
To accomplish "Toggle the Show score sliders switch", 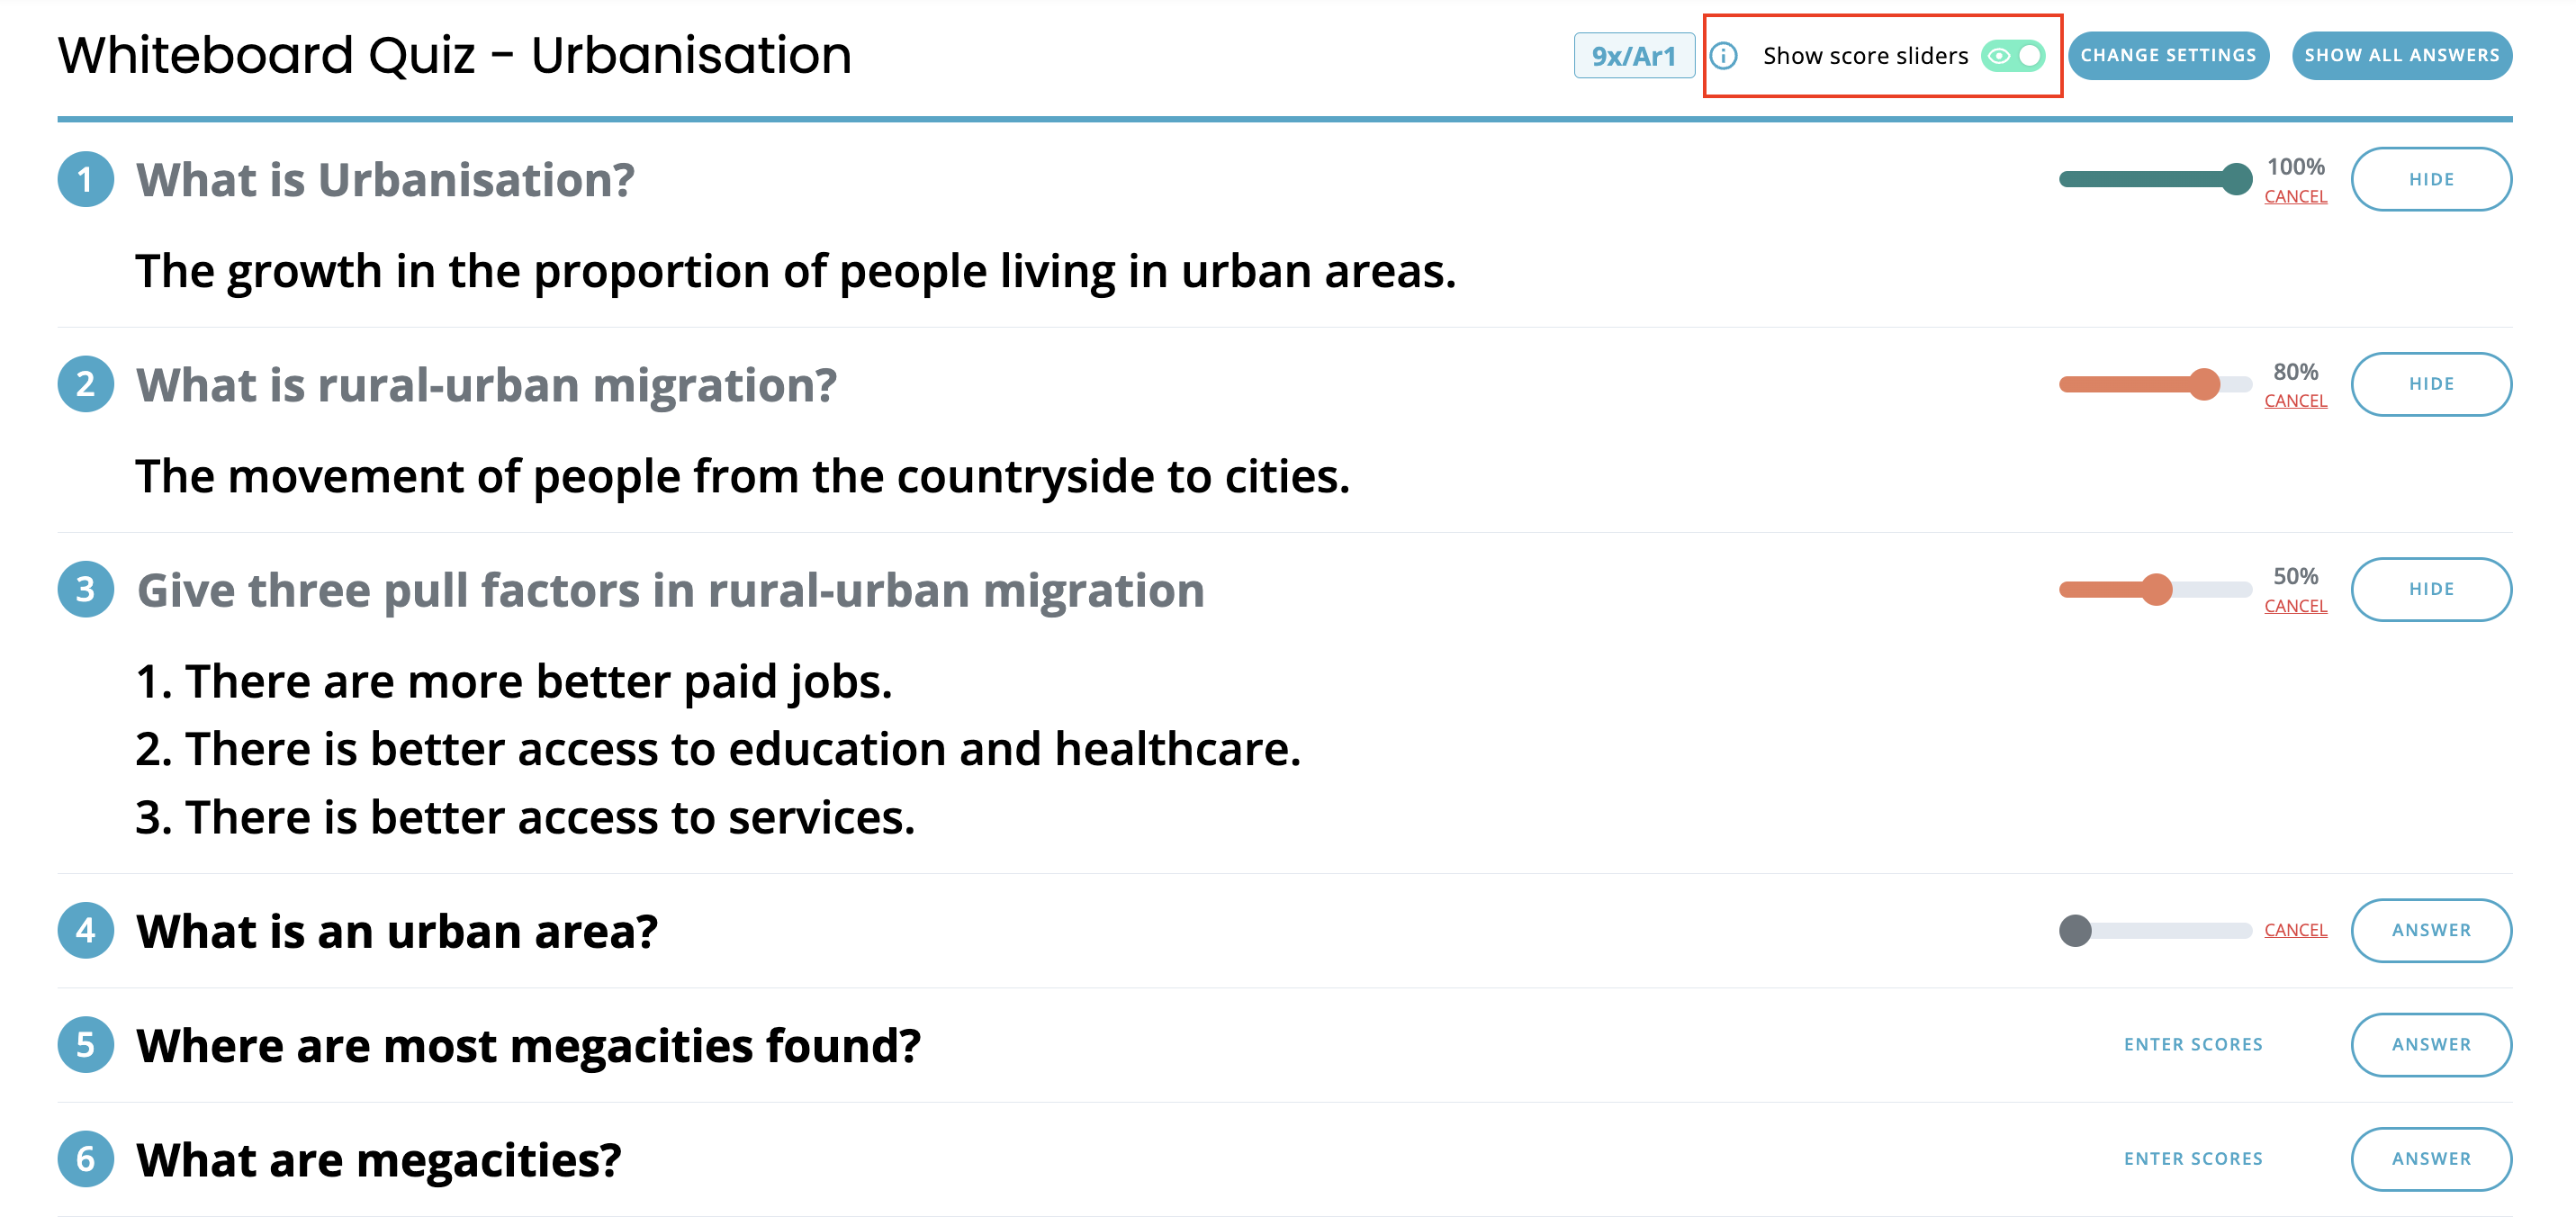I will point(2013,56).
